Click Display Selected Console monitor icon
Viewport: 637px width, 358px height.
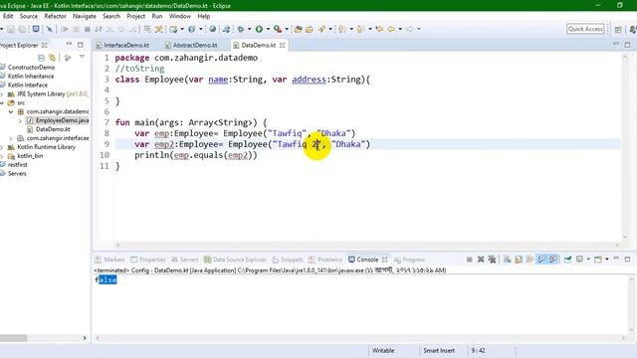click(579, 259)
